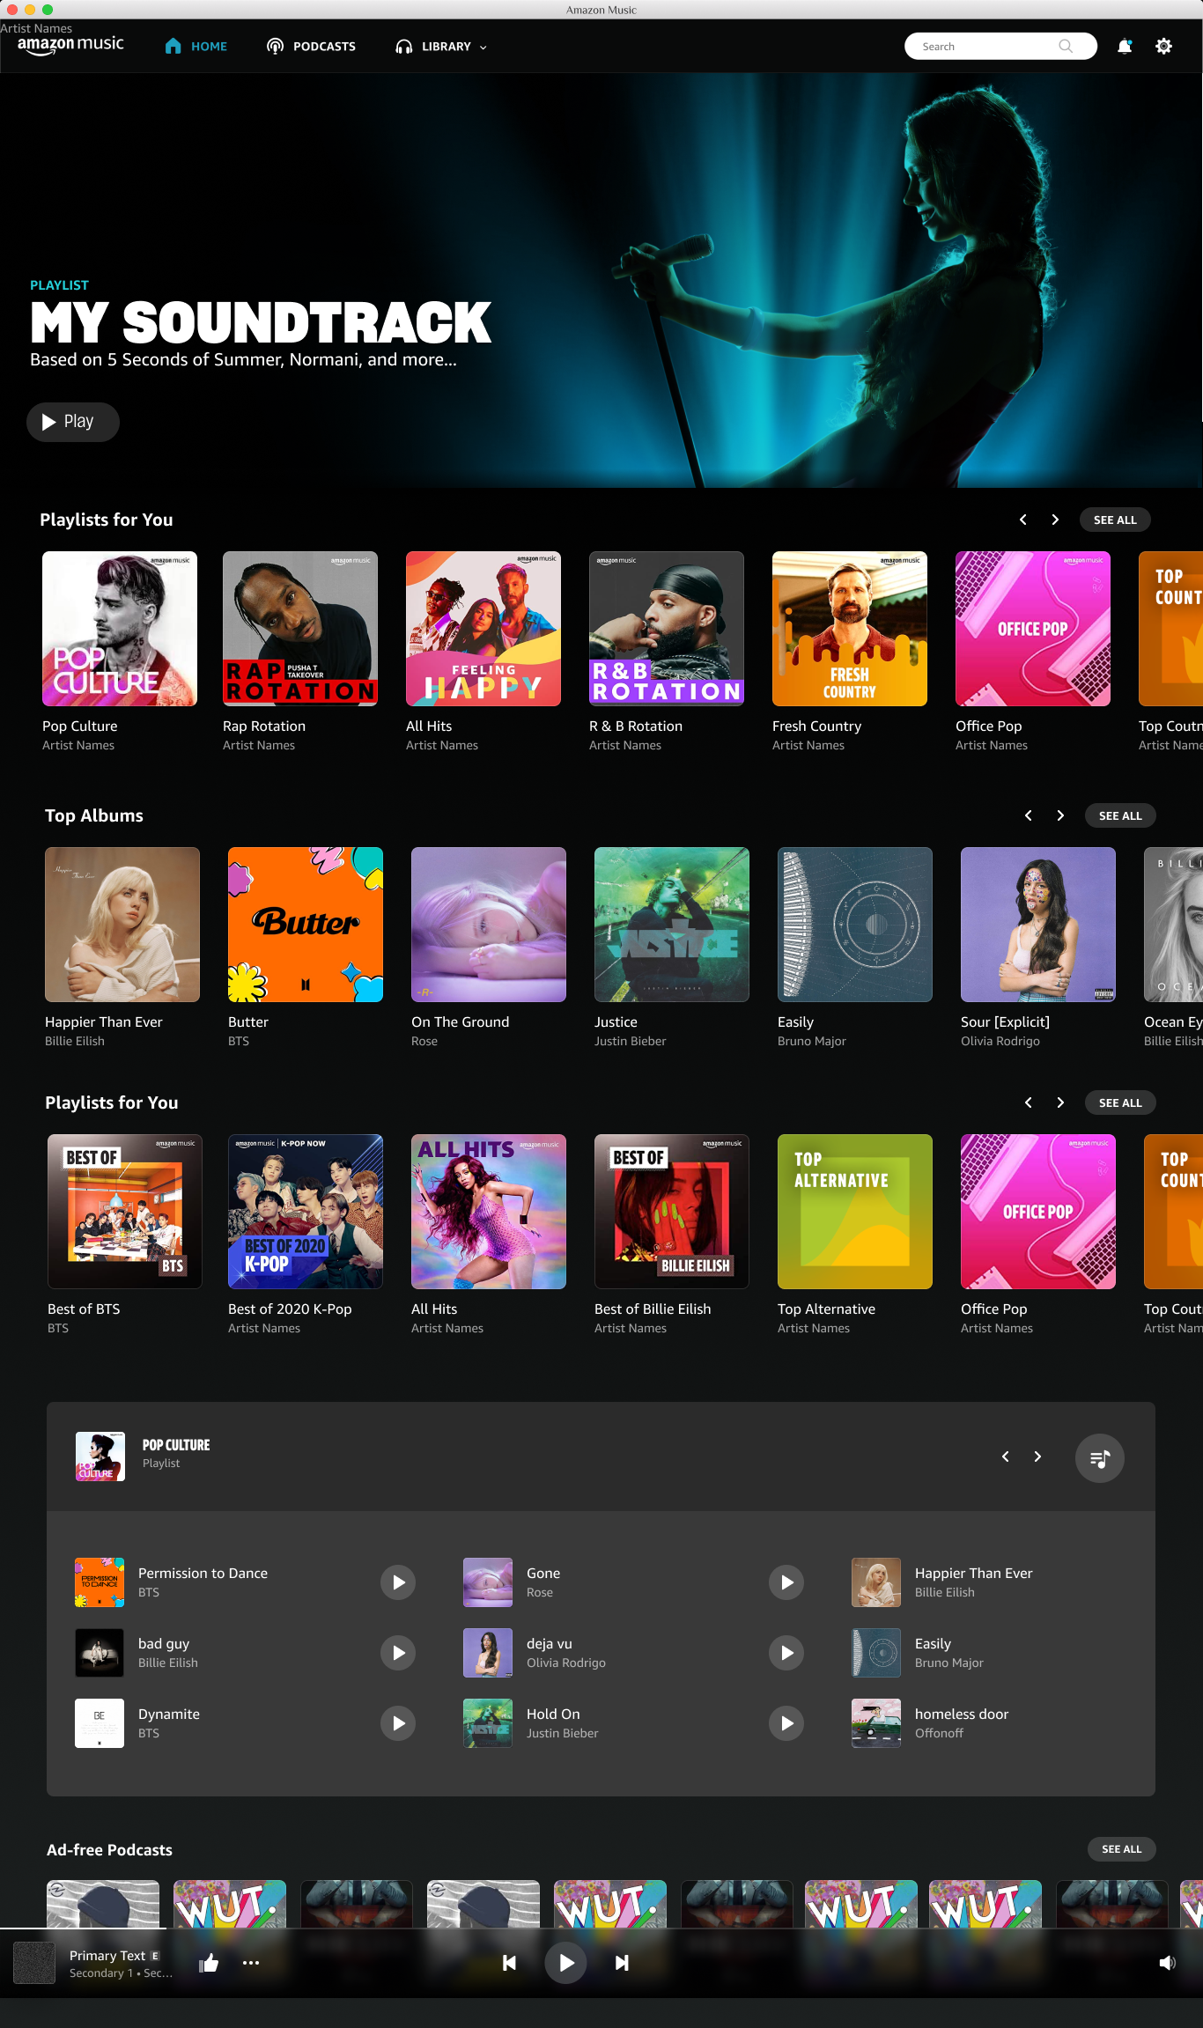Play deja vu by Olivia Rodrigo

pyautogui.click(x=786, y=1653)
